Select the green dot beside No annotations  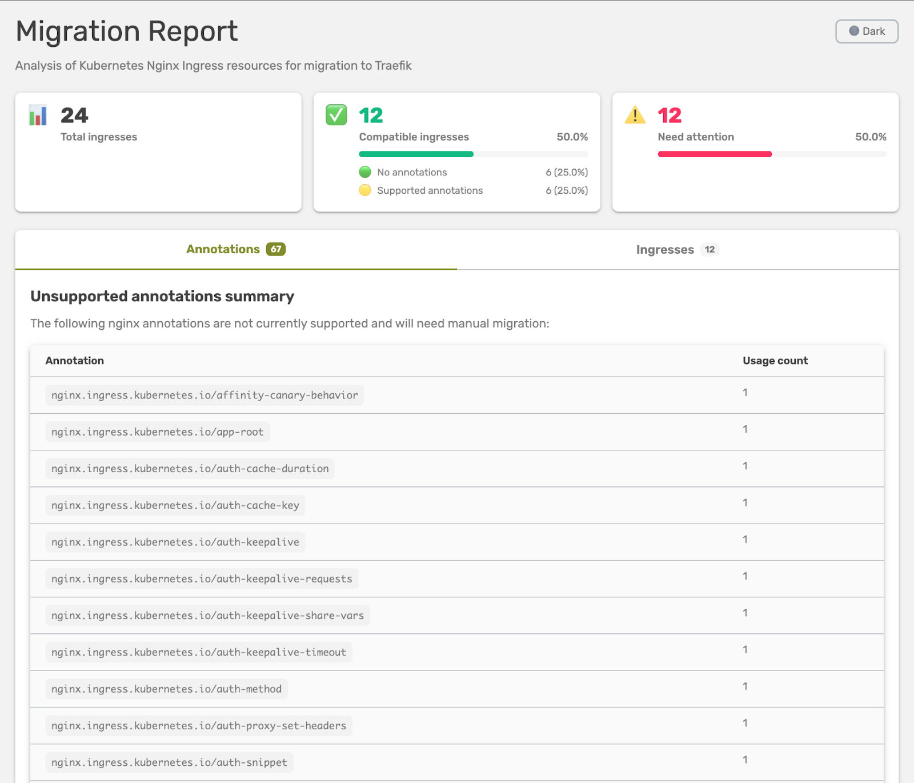coord(365,171)
